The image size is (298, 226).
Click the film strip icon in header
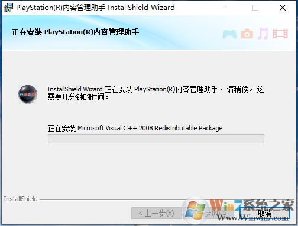280,34
